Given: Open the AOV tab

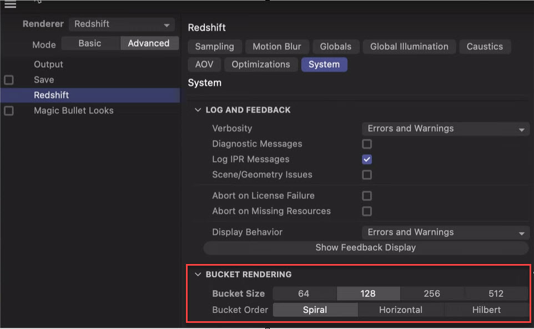Looking at the screenshot, I should (x=204, y=64).
